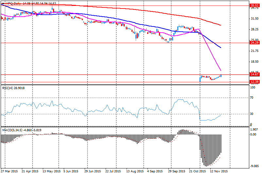Select the 35.52 red price level label

(254, 6)
